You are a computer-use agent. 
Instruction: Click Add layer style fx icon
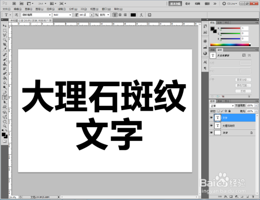(x=226, y=197)
